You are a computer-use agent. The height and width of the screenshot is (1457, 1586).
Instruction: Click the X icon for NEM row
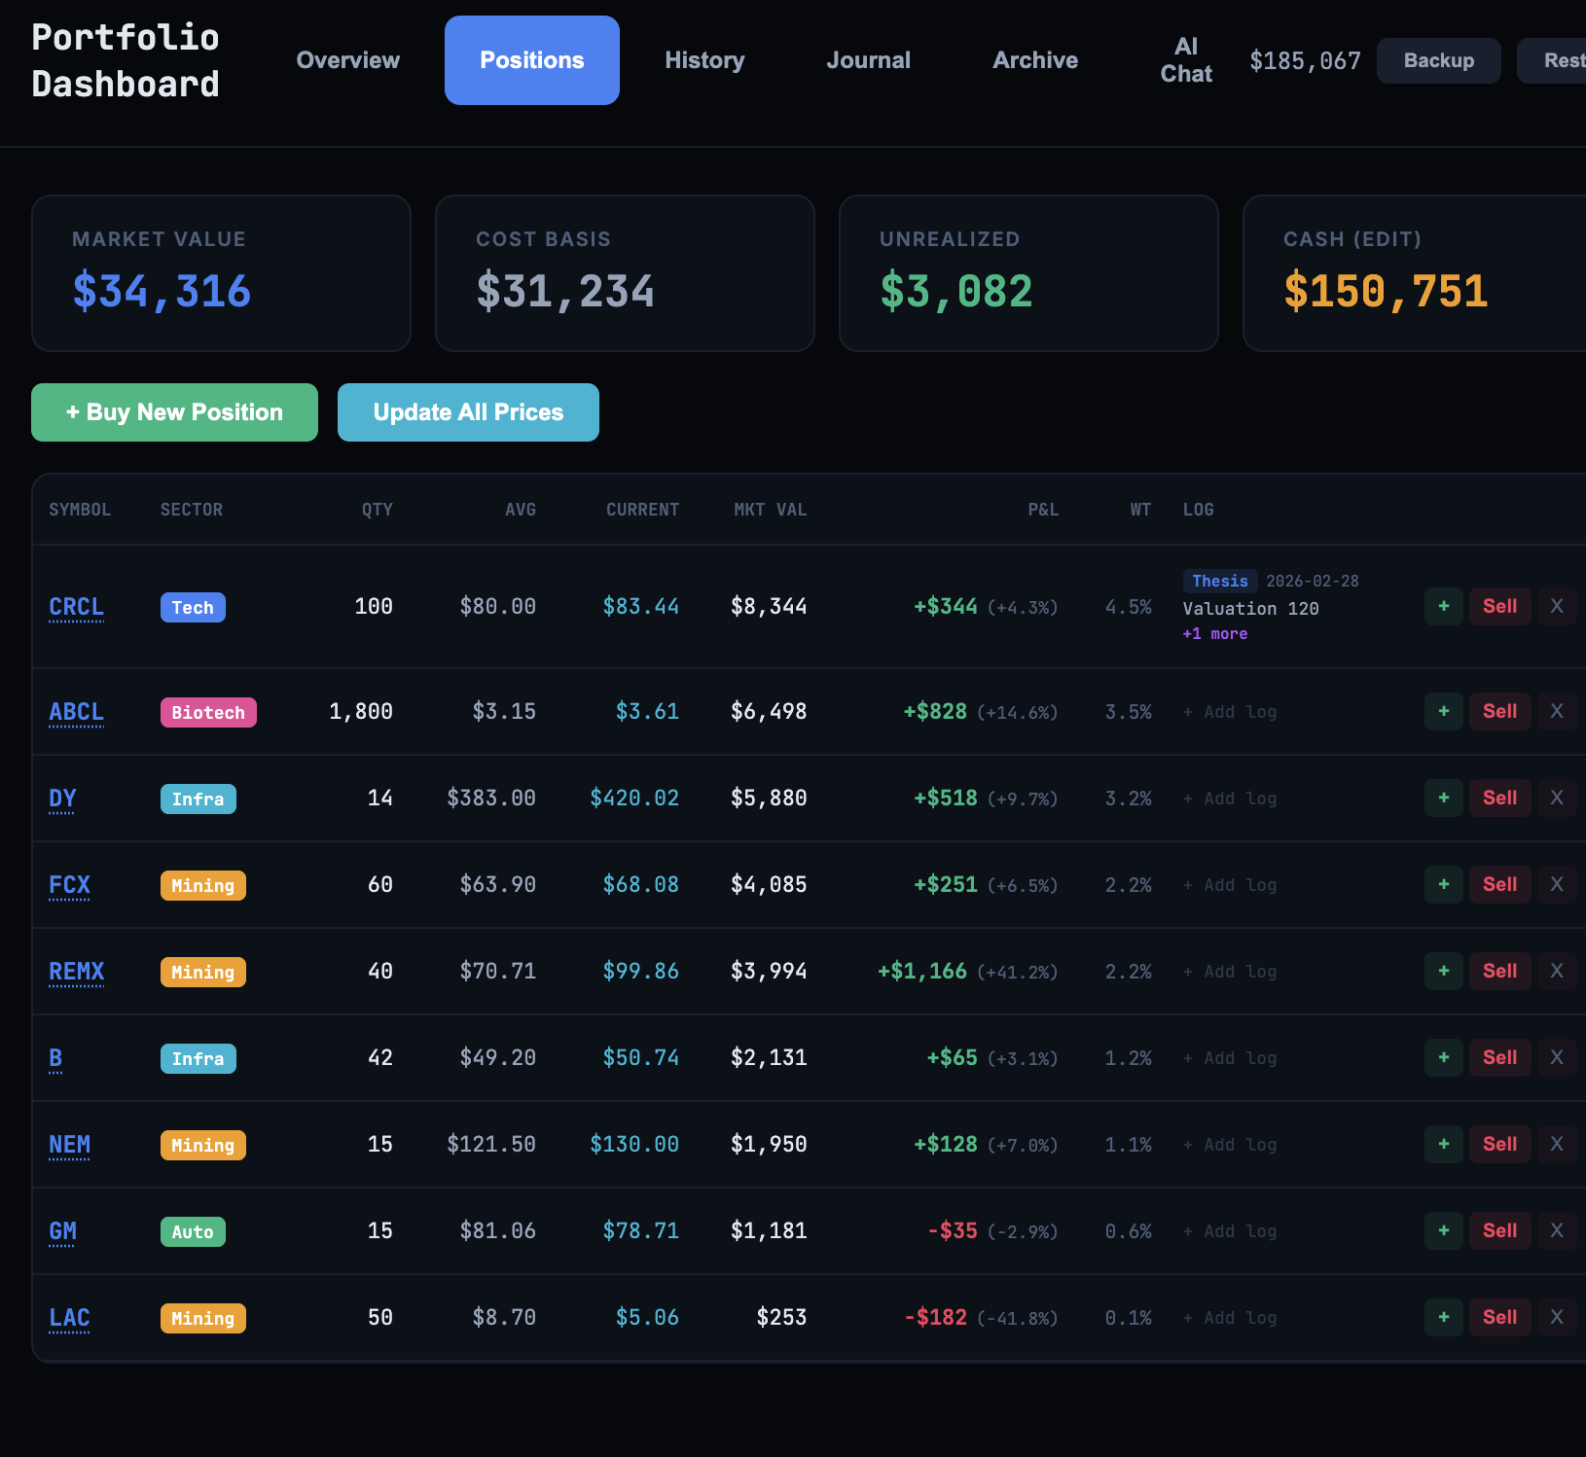point(1556,1144)
